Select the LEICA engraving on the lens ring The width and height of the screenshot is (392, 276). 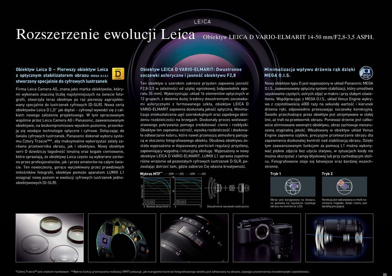click(x=203, y=22)
